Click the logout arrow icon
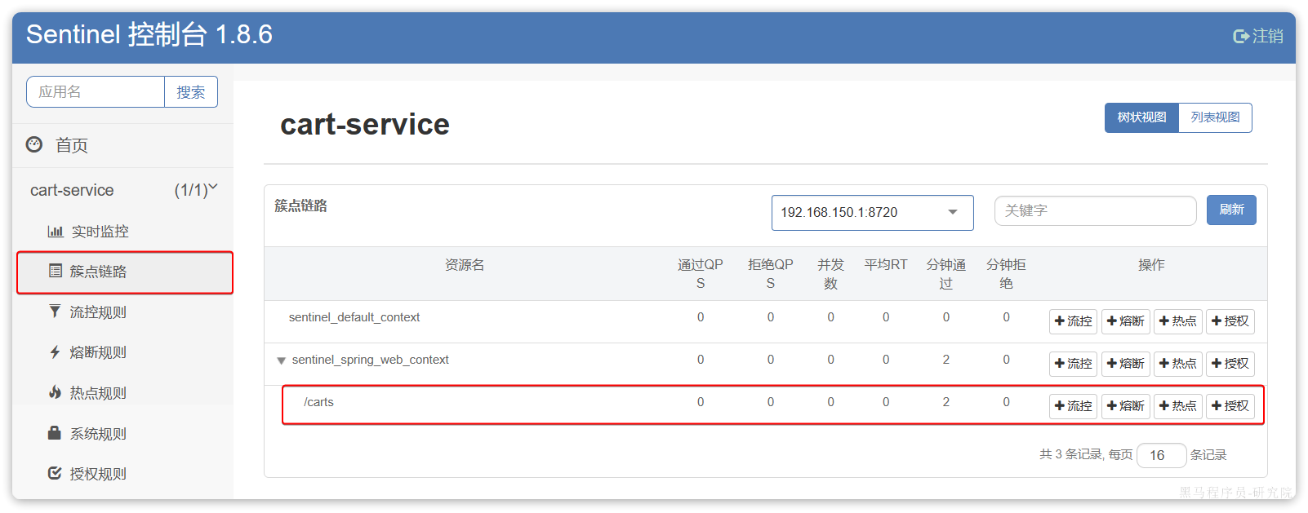 (1241, 36)
